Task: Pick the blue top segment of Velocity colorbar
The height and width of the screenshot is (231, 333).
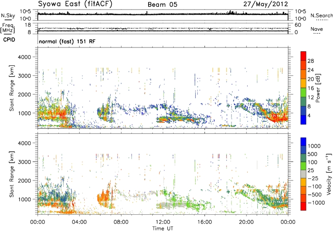Action: 303,142
